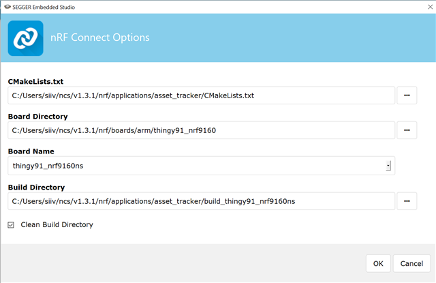Click the SEGGER Embedded Studio title bar icon
This screenshot has width=436, height=283.
point(7,7)
